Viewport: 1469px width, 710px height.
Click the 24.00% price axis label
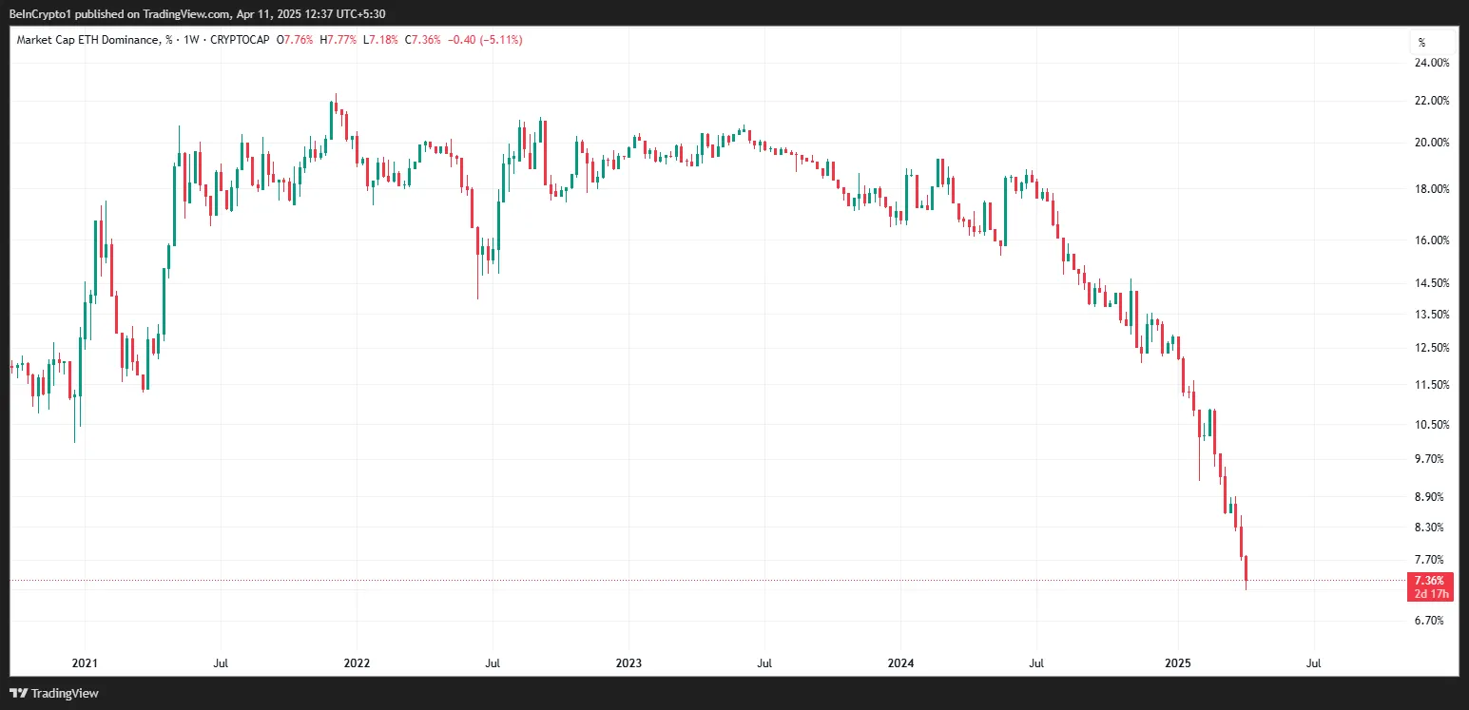pyautogui.click(x=1432, y=63)
